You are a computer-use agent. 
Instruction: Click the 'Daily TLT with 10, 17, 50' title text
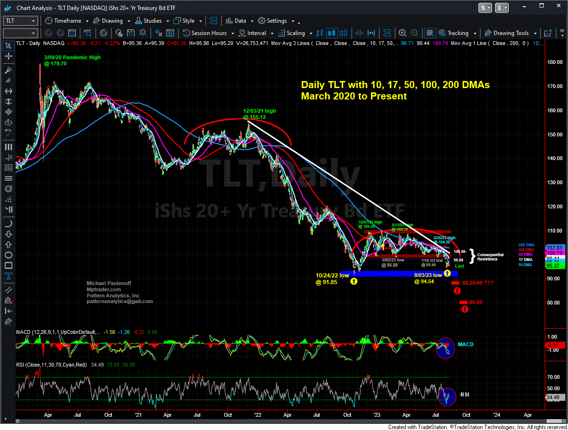click(x=395, y=85)
